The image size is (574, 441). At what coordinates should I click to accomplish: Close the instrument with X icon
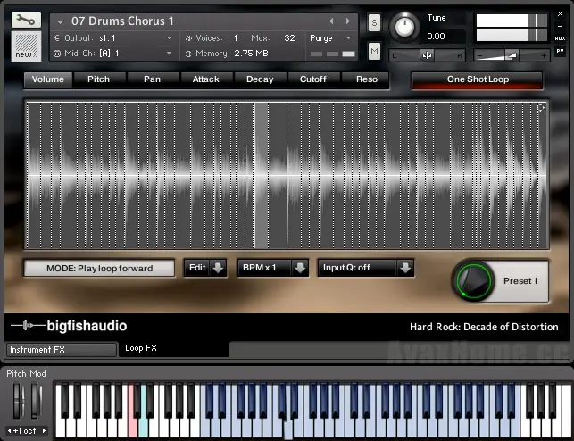(560, 14)
